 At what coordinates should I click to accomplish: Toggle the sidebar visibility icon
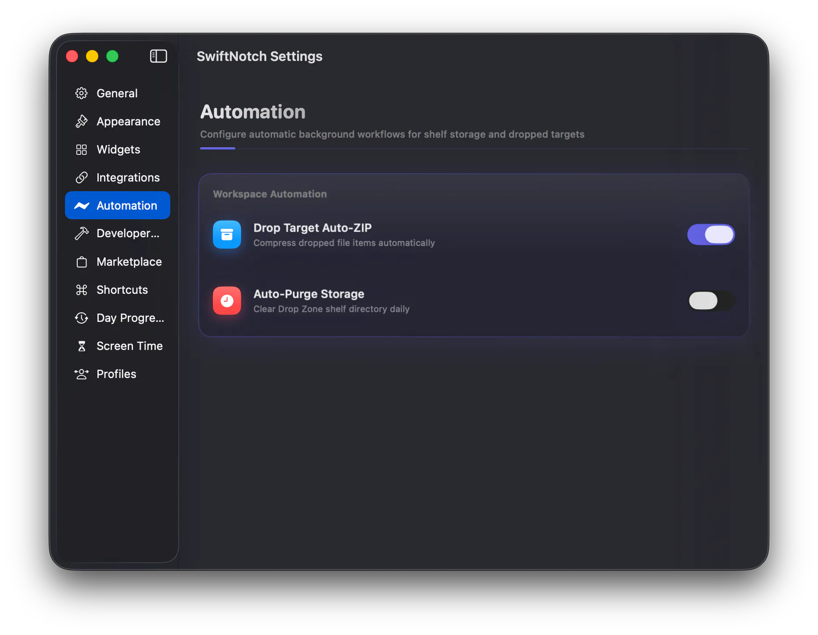(158, 56)
